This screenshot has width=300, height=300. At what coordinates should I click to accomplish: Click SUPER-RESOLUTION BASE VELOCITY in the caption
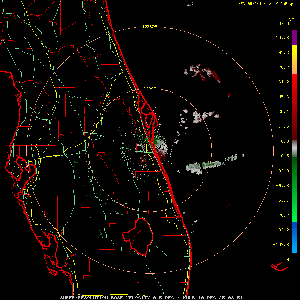(105, 298)
